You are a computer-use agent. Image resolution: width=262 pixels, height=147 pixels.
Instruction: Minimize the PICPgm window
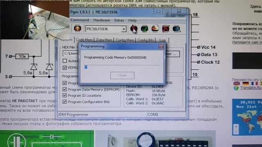[x=158, y=11]
